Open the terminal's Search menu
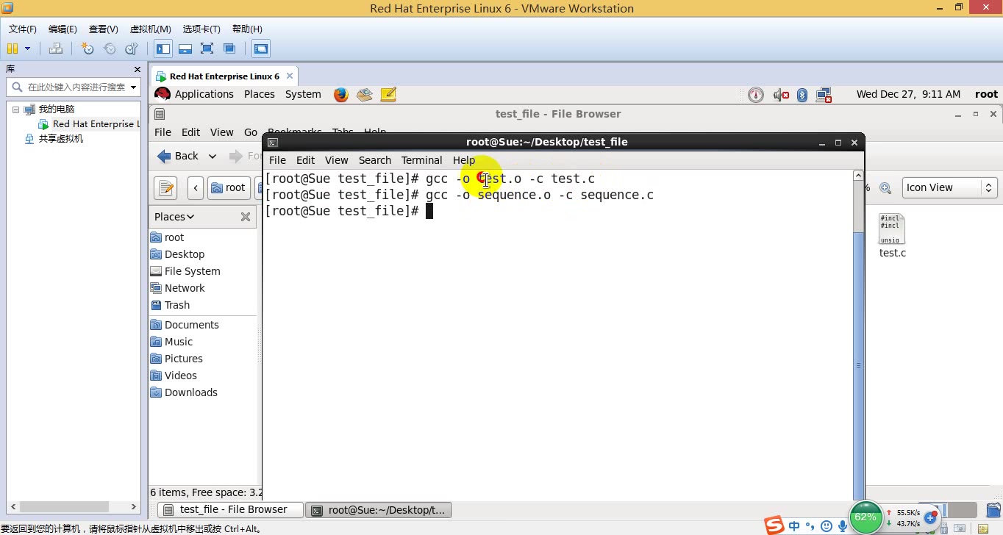The height and width of the screenshot is (535, 1003). pos(375,160)
